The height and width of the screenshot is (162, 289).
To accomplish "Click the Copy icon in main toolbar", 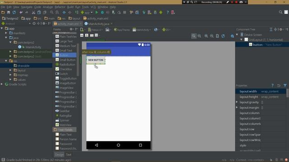I will (39, 12).
